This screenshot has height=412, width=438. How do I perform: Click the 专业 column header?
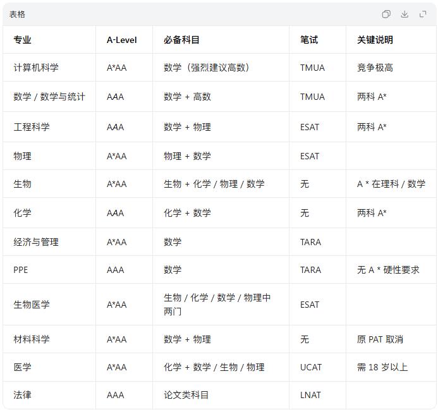pyautogui.click(x=22, y=40)
